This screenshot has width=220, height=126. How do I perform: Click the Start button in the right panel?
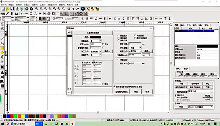[x=181, y=84]
